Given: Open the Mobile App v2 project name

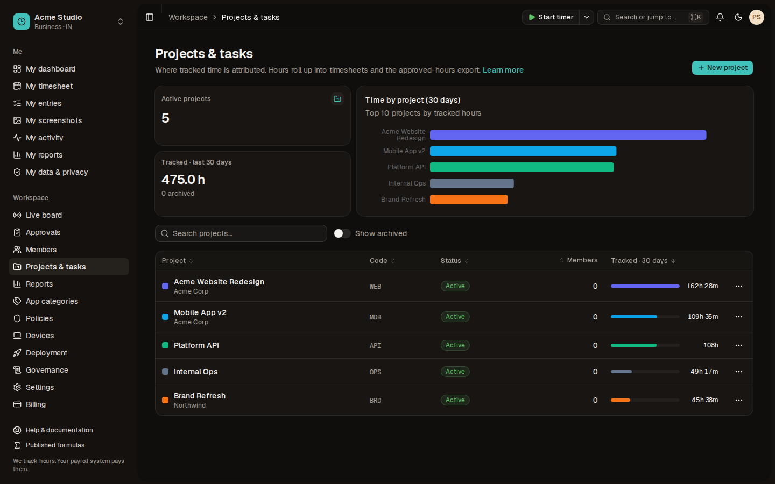Looking at the screenshot, I should [200, 312].
